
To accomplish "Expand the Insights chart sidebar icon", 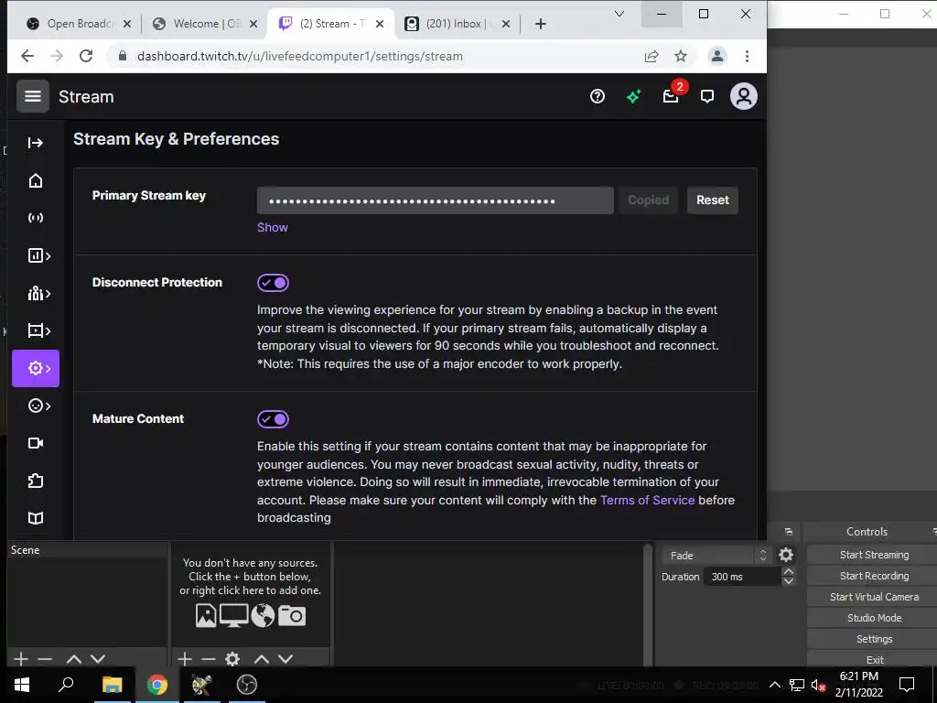I will [38, 256].
